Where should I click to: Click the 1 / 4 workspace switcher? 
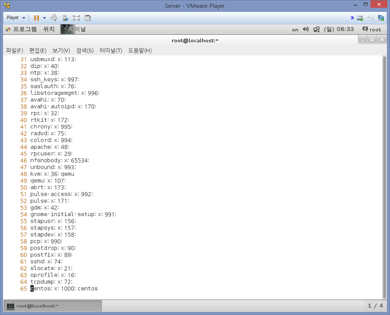click(x=376, y=305)
